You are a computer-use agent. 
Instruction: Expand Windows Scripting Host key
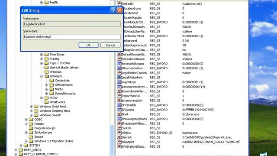pos(31,111)
